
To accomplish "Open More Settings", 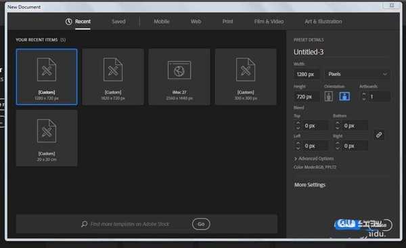I will [x=310, y=185].
